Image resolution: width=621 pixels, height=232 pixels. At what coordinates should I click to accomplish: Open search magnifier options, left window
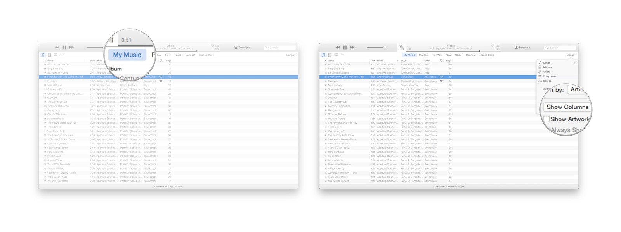tap(267, 48)
